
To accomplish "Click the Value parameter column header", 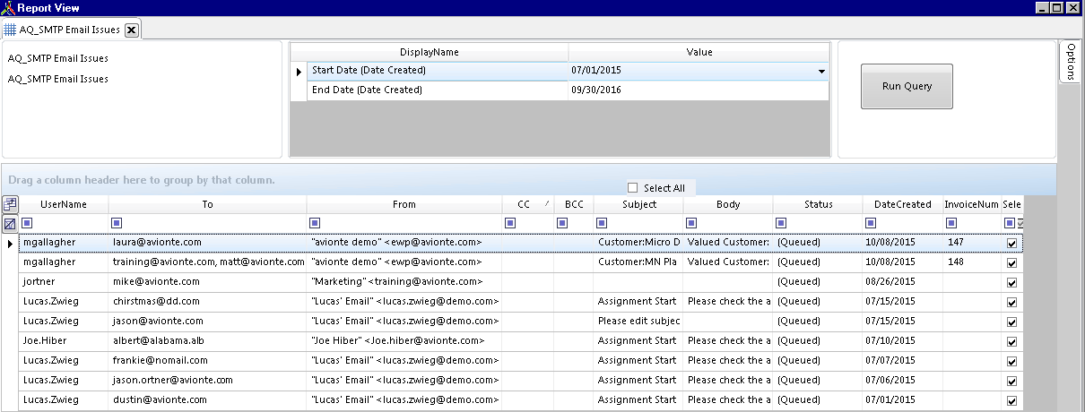I will (x=699, y=53).
